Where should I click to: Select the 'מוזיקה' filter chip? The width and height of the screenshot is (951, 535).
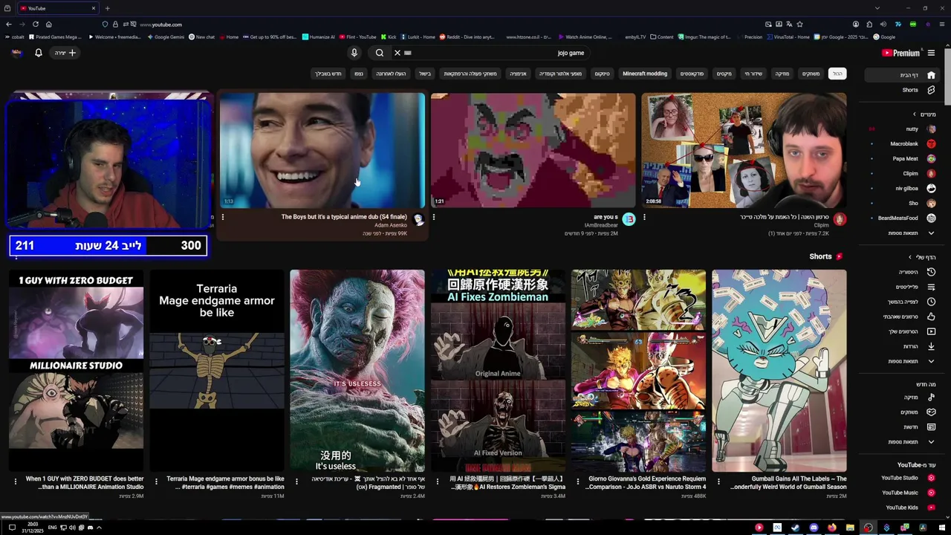(x=782, y=74)
